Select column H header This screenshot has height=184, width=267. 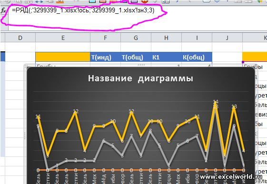point(166,38)
